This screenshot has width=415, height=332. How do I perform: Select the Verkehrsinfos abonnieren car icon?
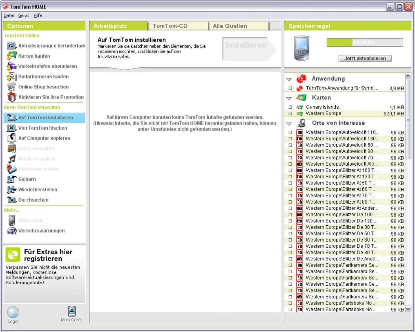pyautogui.click(x=12, y=66)
